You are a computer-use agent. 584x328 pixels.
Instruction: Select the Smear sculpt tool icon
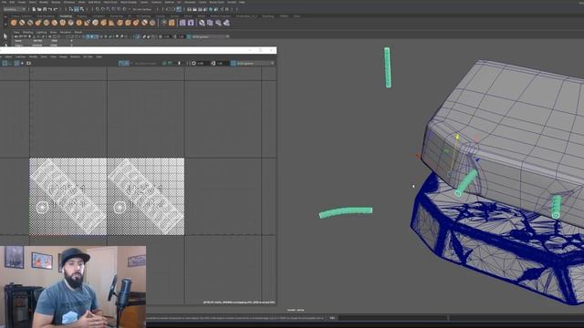[x=128, y=23]
